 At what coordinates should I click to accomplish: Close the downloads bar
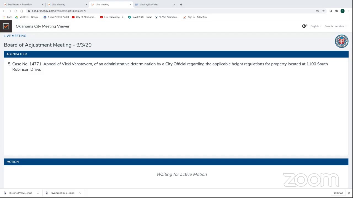point(349,193)
